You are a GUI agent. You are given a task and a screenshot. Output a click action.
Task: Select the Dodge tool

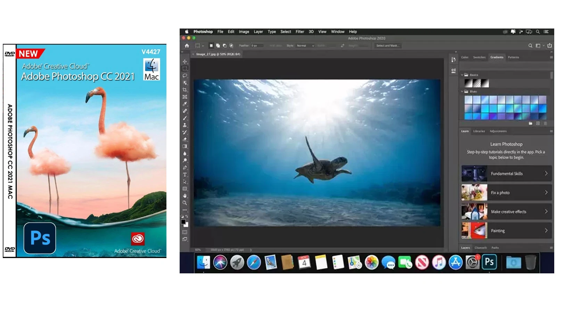coord(185,160)
